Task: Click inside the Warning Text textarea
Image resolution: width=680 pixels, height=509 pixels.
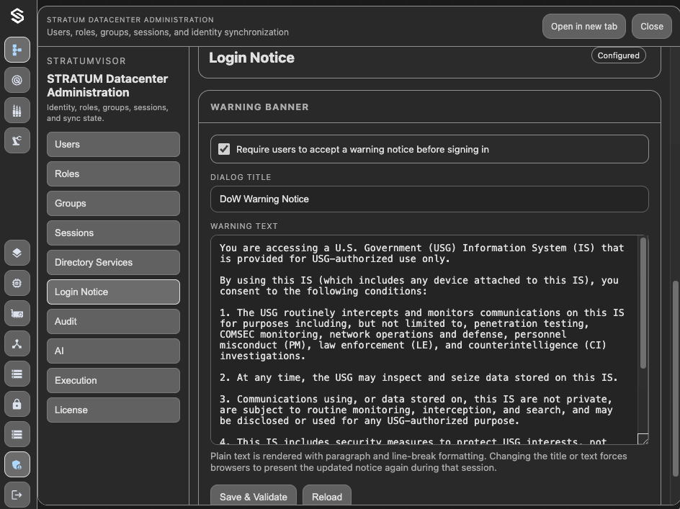Action: (x=424, y=340)
